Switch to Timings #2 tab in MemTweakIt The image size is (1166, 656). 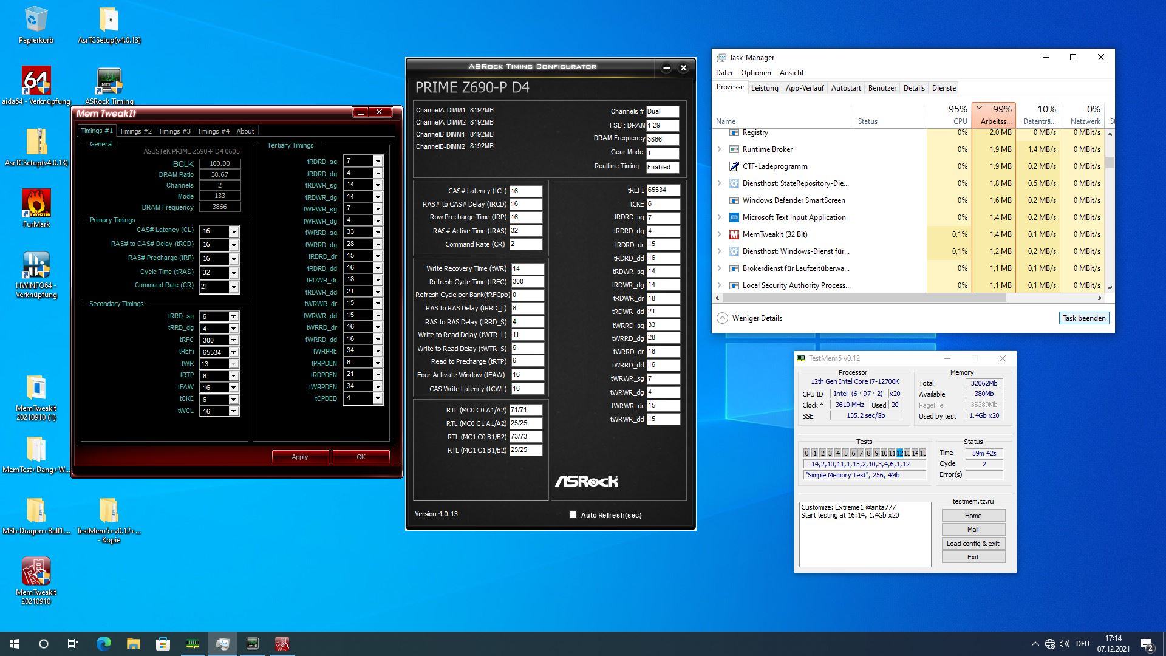tap(135, 131)
